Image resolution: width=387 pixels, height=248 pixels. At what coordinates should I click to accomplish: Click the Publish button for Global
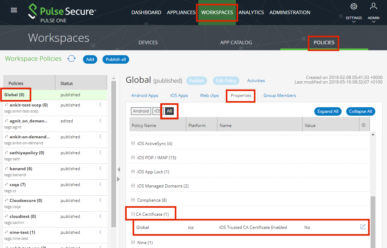[x=197, y=81]
